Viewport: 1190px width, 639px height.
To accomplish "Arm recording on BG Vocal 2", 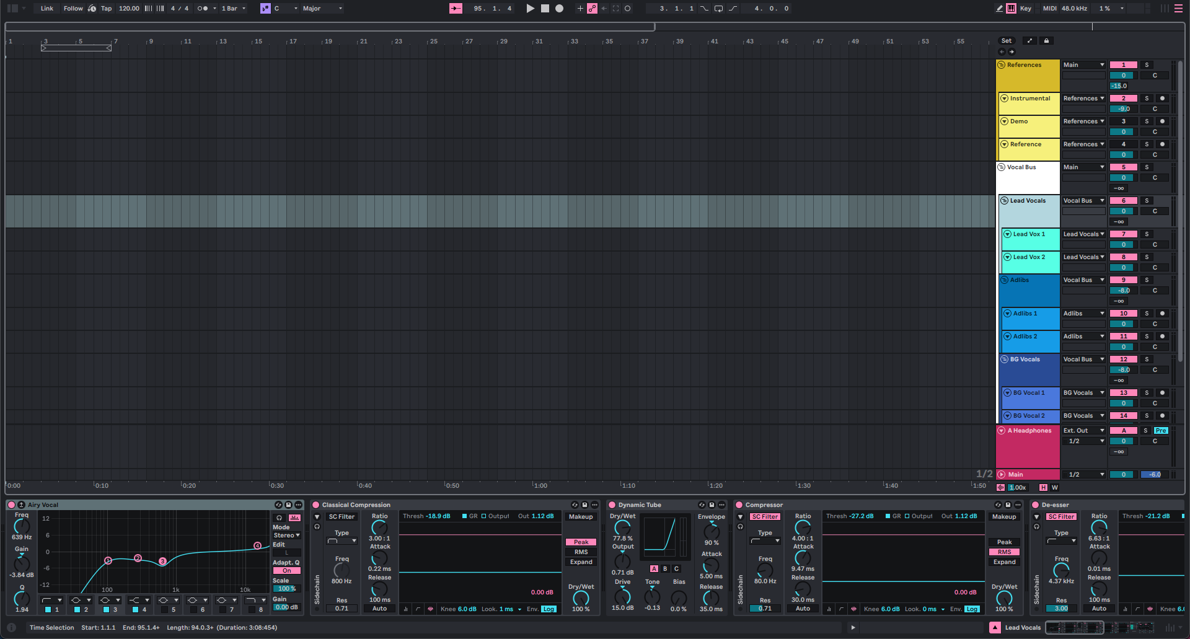I will [x=1163, y=415].
